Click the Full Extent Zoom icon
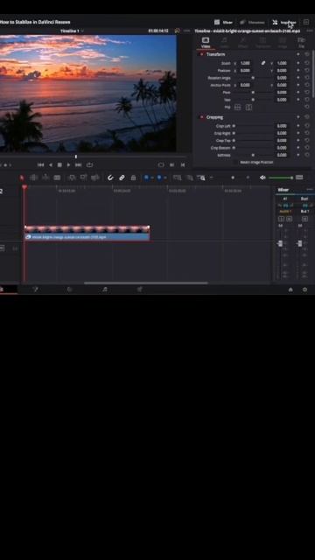 point(177,178)
